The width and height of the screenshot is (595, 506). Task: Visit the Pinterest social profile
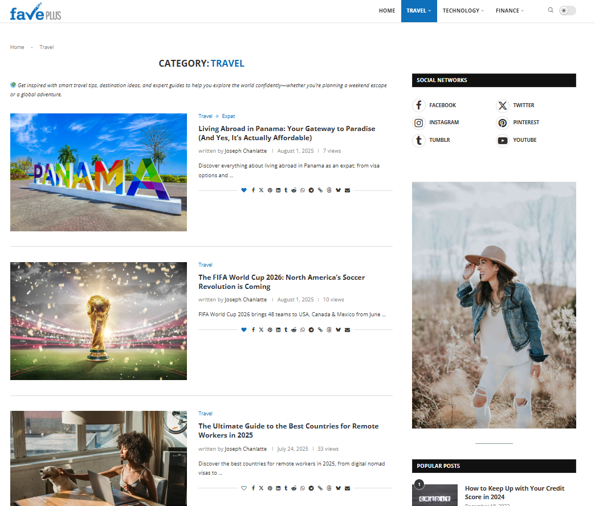pos(517,123)
